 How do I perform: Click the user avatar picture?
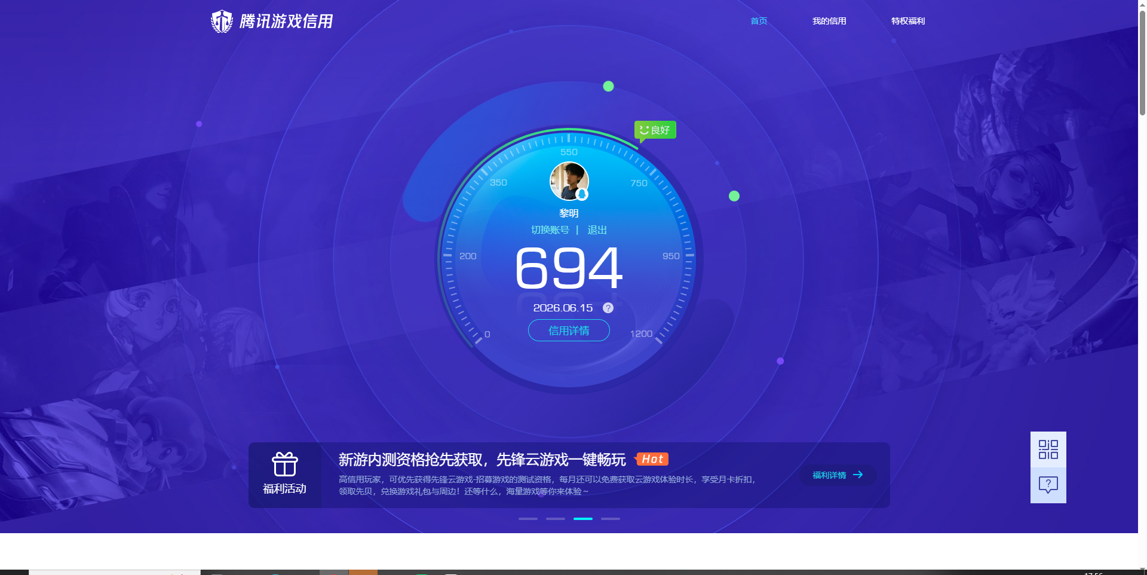click(x=569, y=181)
